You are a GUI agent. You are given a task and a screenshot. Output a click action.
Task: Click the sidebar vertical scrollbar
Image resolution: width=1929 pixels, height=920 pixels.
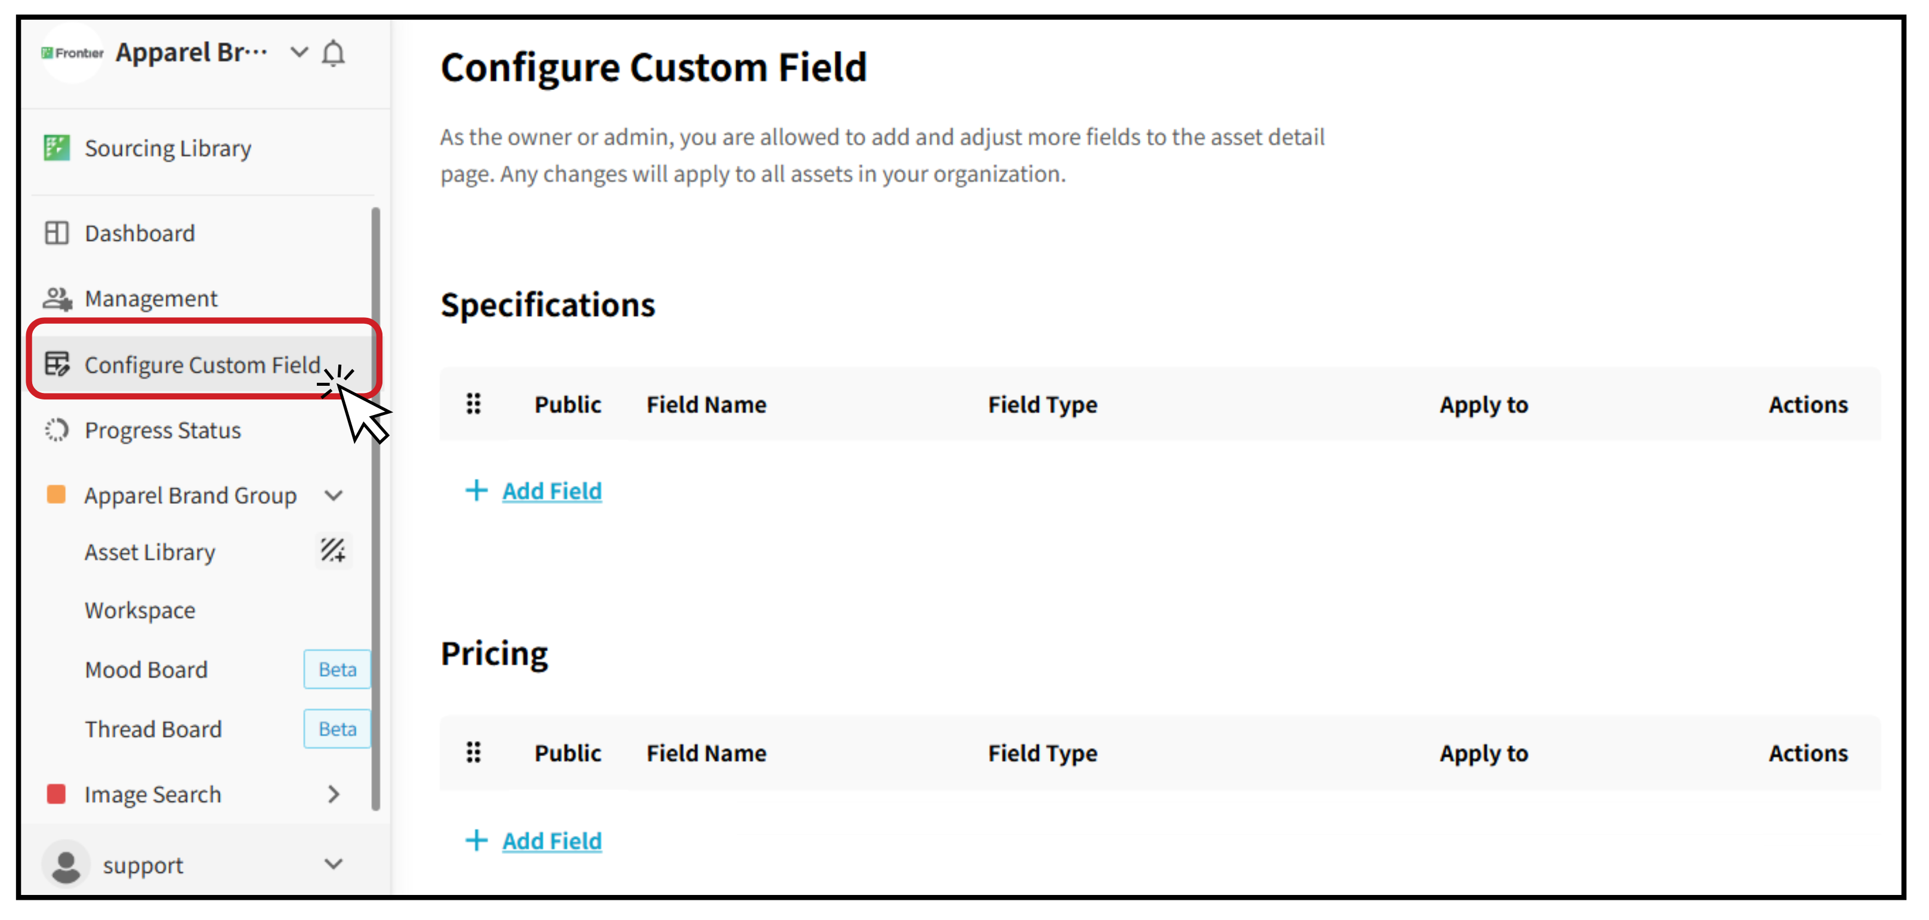pos(375,509)
